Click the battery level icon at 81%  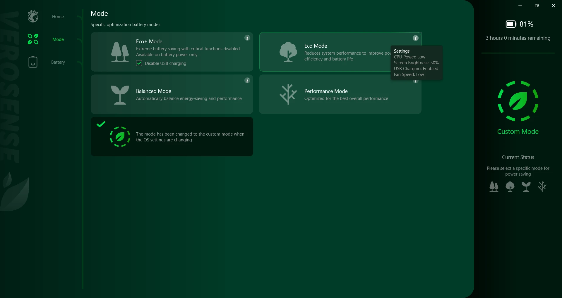[x=511, y=24]
